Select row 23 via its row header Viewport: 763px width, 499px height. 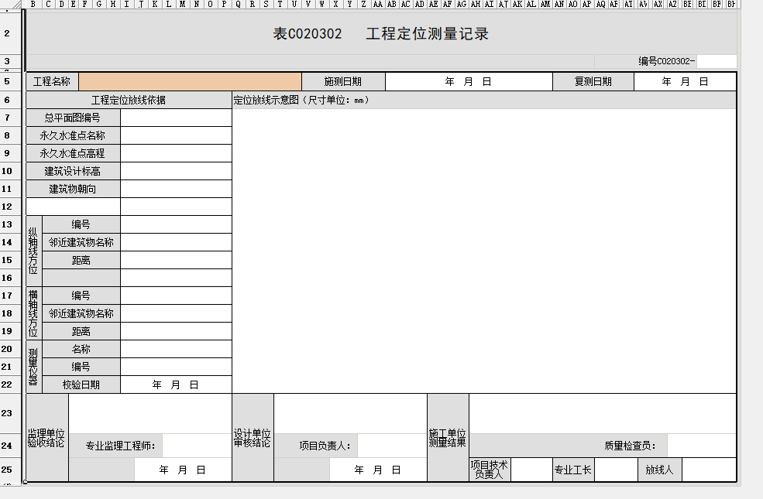7,414
